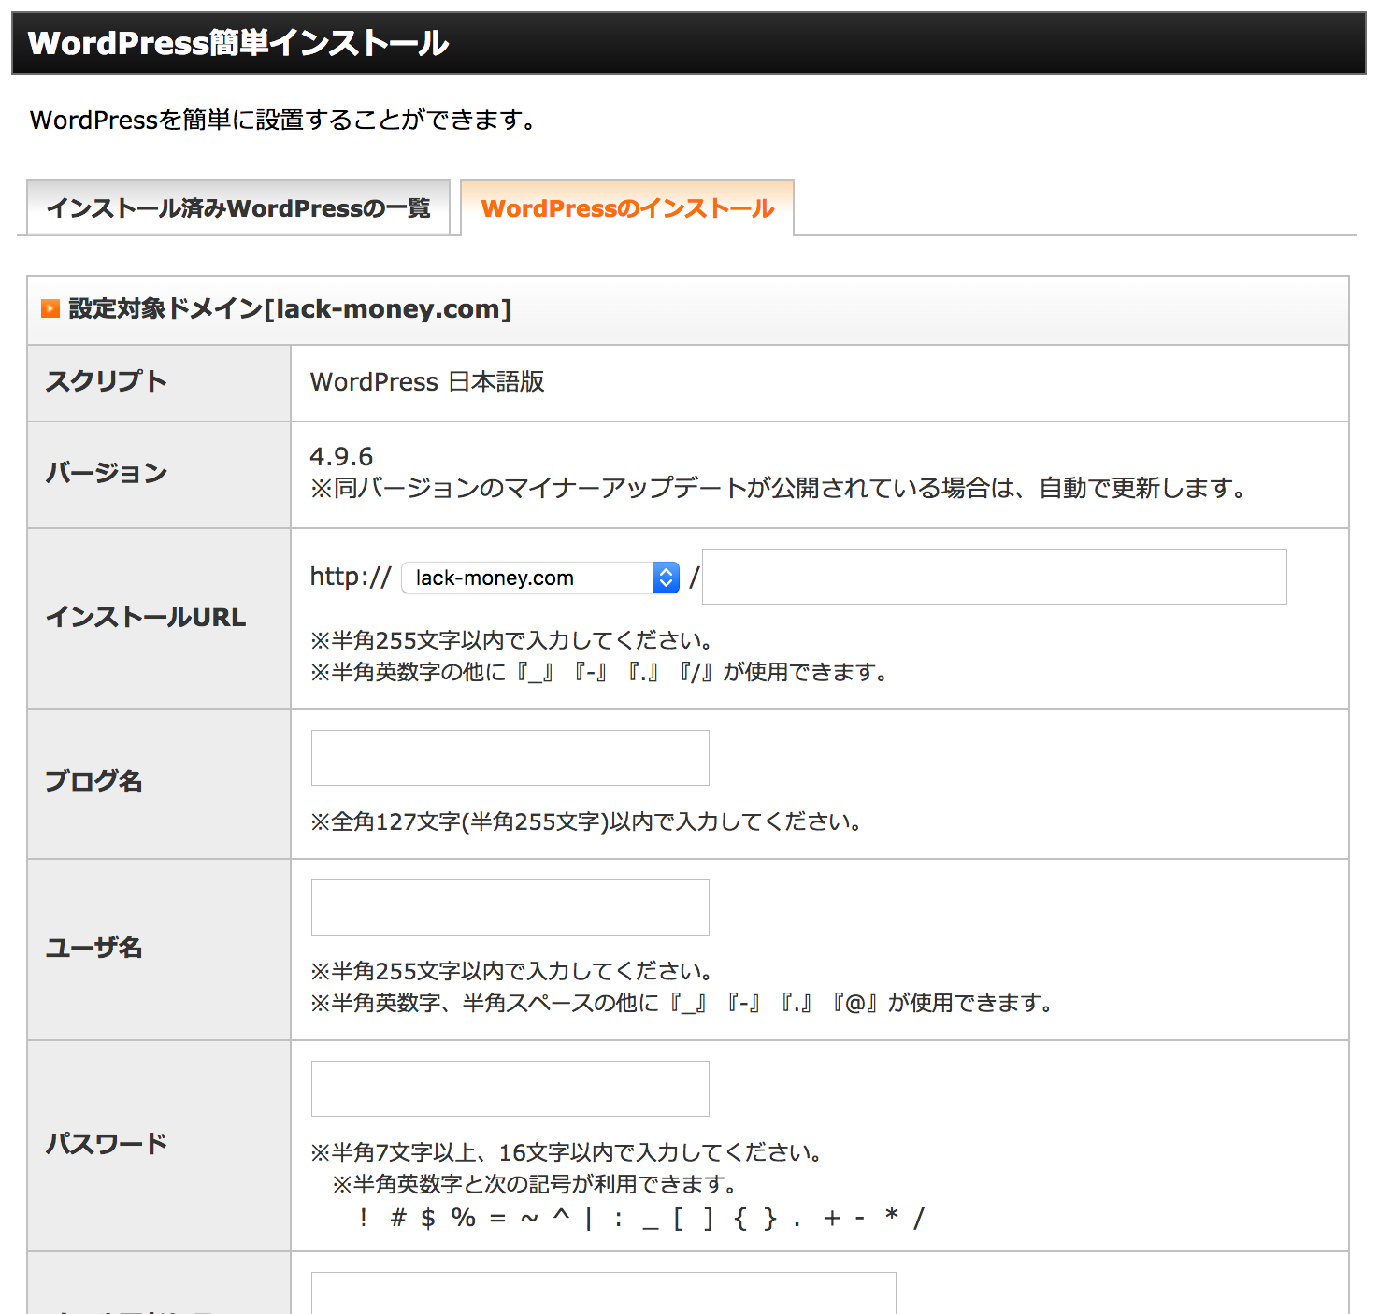Focus the ブログ名 text field
The height and width of the screenshot is (1314, 1378).
(510, 758)
